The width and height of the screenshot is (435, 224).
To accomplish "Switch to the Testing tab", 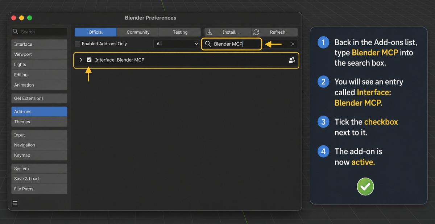I will [x=180, y=32].
